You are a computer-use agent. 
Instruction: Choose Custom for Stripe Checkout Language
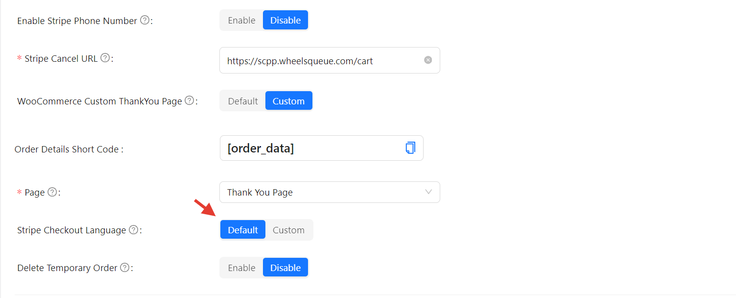pyautogui.click(x=288, y=230)
